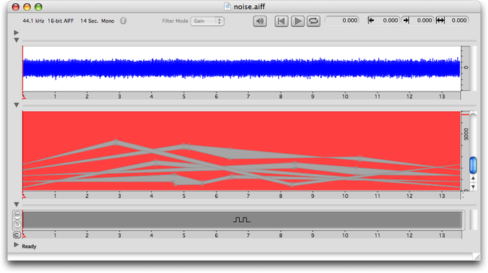Click the scroll down arrow beside filter view

pyautogui.click(x=473, y=187)
